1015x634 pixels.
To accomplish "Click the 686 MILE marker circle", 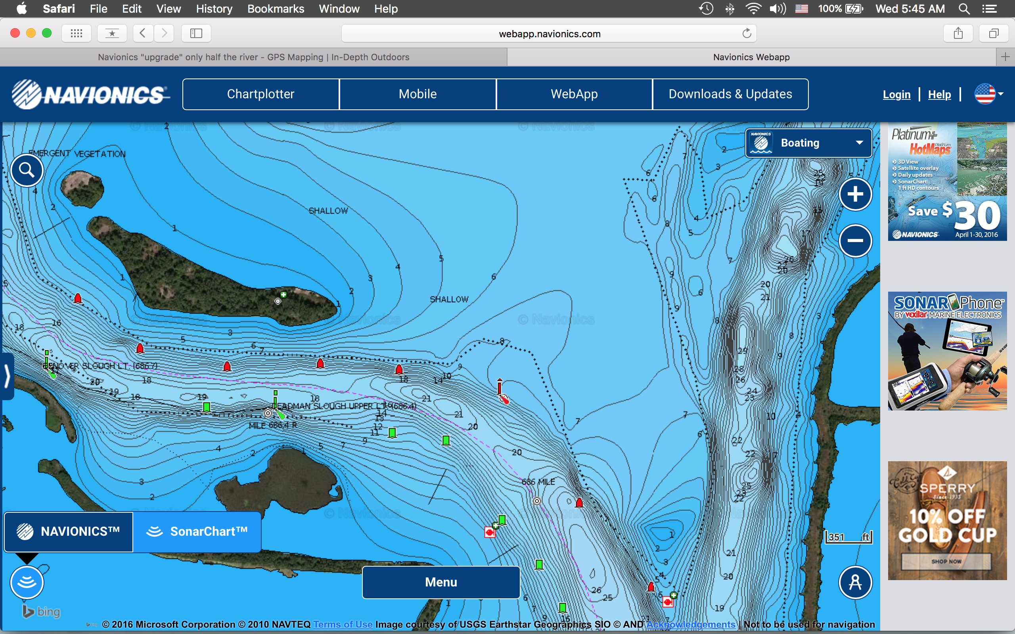I will coord(537,501).
